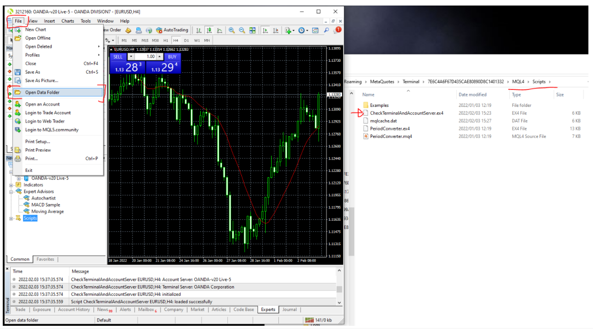
Task: Open the Tools menu
Action: coord(86,21)
